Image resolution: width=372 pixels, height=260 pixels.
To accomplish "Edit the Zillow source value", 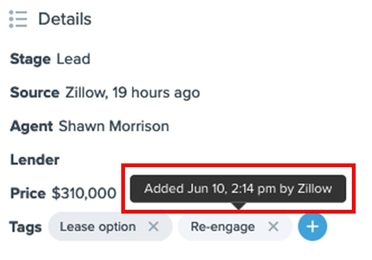I will point(133,92).
